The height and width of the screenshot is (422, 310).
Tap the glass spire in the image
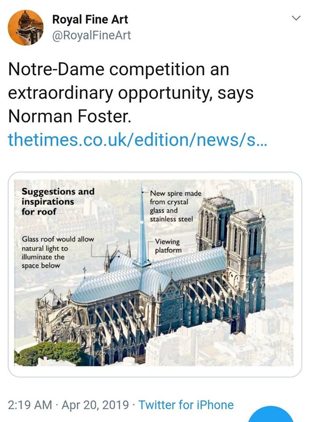(x=142, y=233)
